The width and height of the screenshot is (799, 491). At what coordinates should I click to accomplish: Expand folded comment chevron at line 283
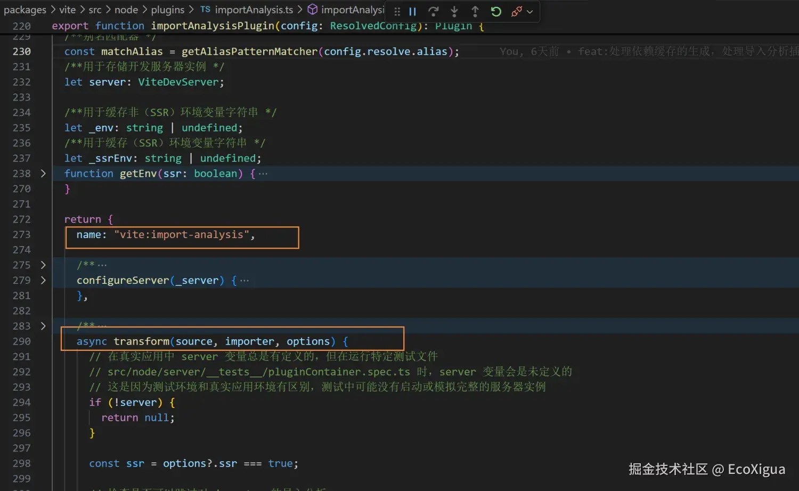[x=43, y=325]
